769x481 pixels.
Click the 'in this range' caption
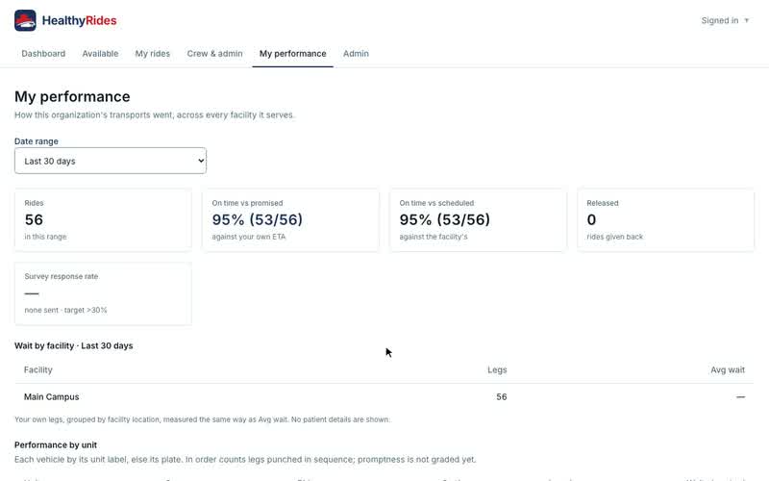click(x=45, y=237)
